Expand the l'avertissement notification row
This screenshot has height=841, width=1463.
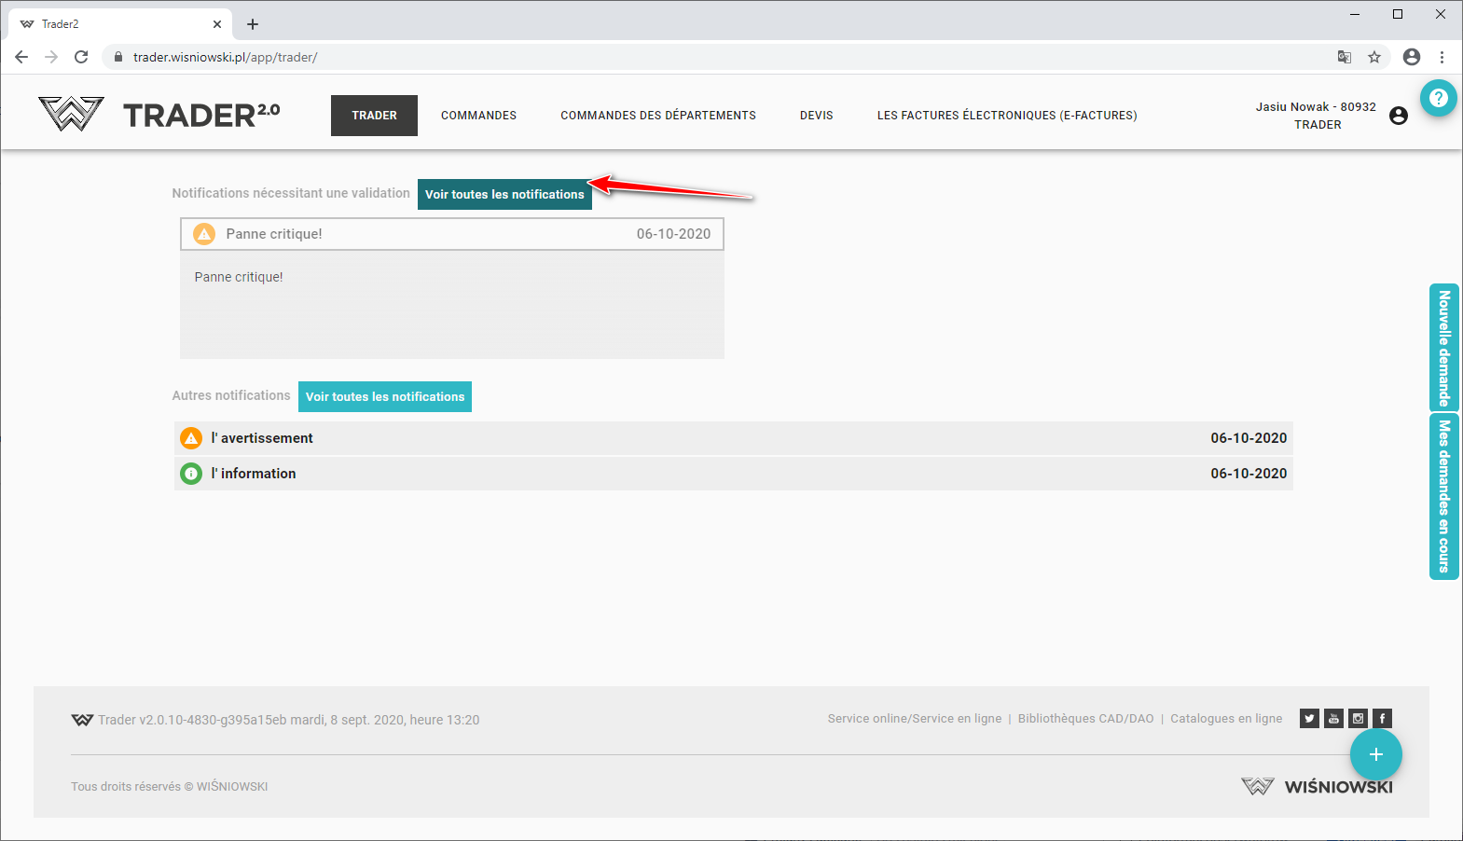click(733, 438)
